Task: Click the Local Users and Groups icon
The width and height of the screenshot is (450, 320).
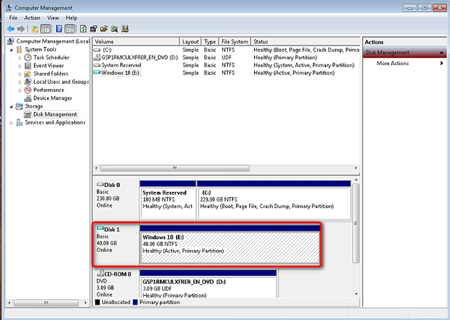Action: pyautogui.click(x=28, y=82)
